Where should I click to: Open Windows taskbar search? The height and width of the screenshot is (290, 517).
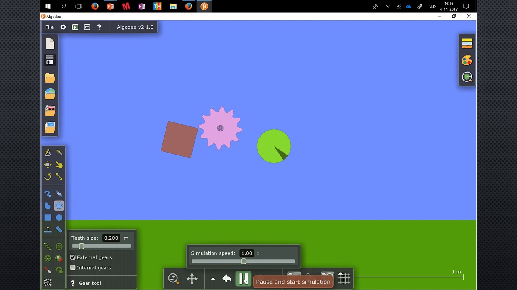point(63,6)
